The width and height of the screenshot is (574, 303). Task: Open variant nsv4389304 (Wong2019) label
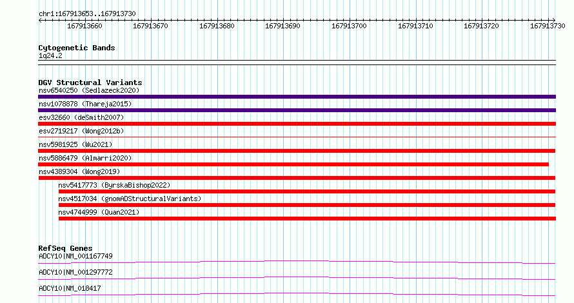tap(79, 171)
